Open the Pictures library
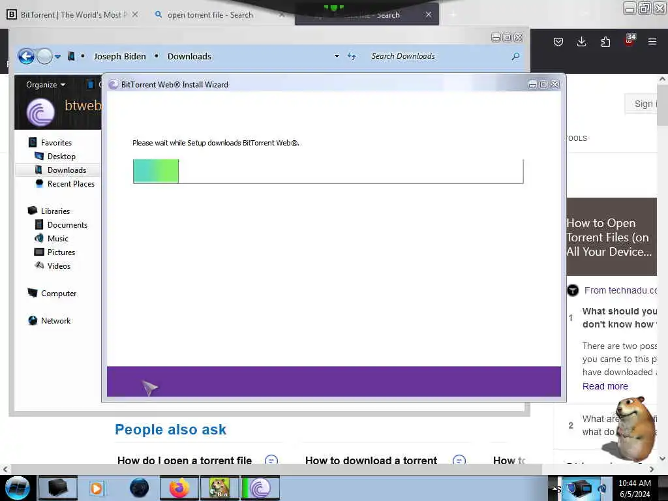 (61, 252)
